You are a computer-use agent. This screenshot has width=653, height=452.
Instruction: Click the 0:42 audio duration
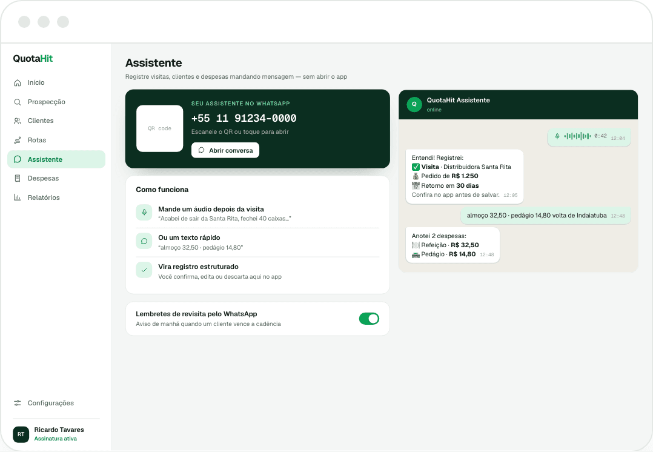600,136
